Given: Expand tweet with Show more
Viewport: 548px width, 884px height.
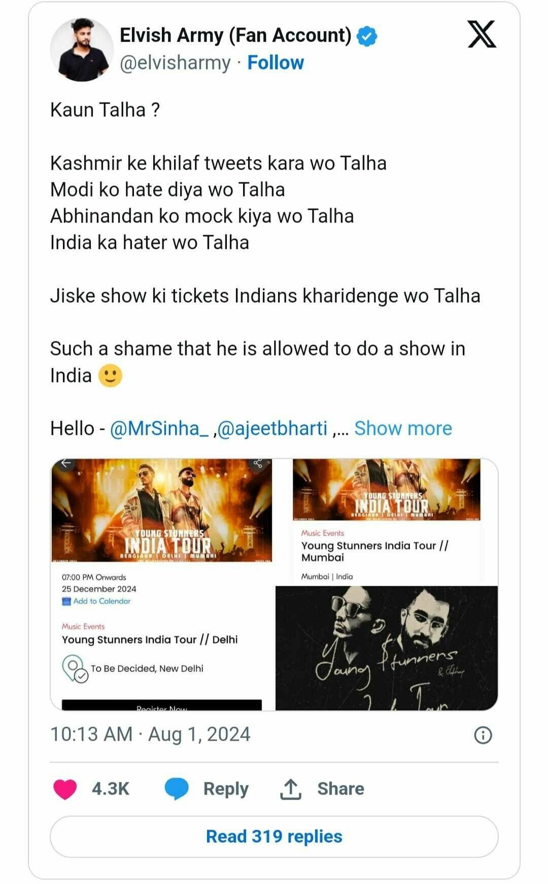Looking at the screenshot, I should click(403, 428).
